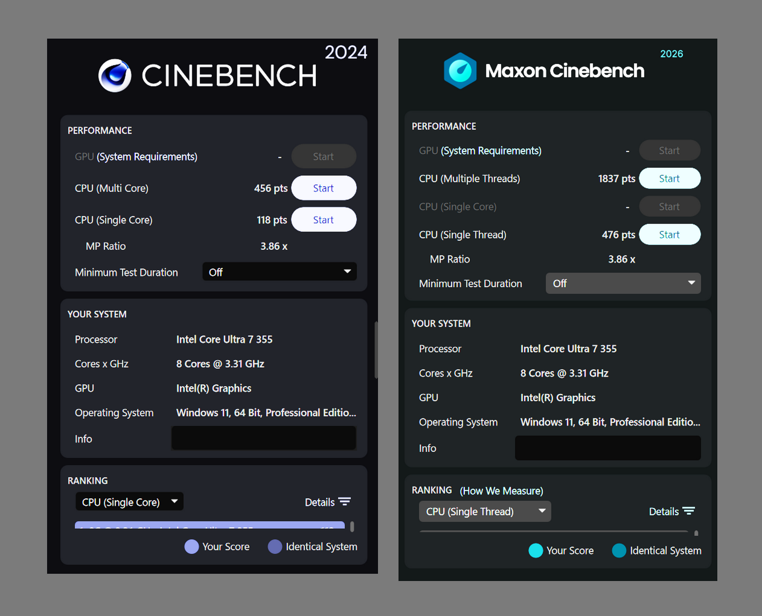
Task: Click the 2024 ranking list scrollbar
Action: tap(352, 526)
